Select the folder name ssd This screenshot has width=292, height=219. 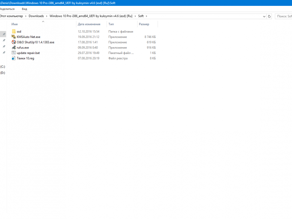19,32
